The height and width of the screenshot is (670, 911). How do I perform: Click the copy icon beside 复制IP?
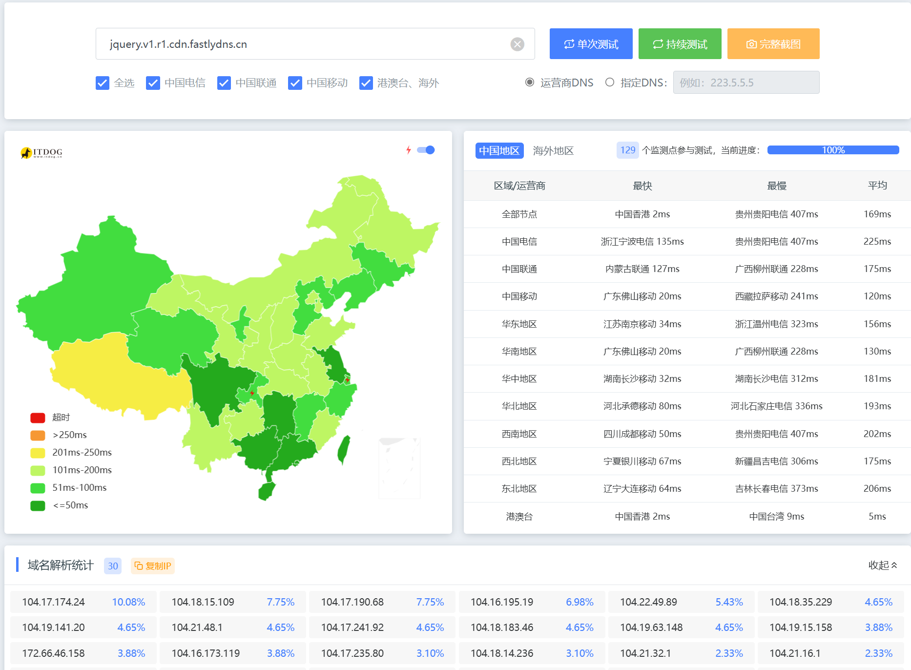tap(139, 565)
